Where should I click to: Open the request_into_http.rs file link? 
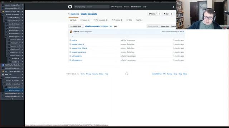(79, 48)
